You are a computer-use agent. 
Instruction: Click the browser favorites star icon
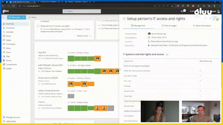point(204,6)
